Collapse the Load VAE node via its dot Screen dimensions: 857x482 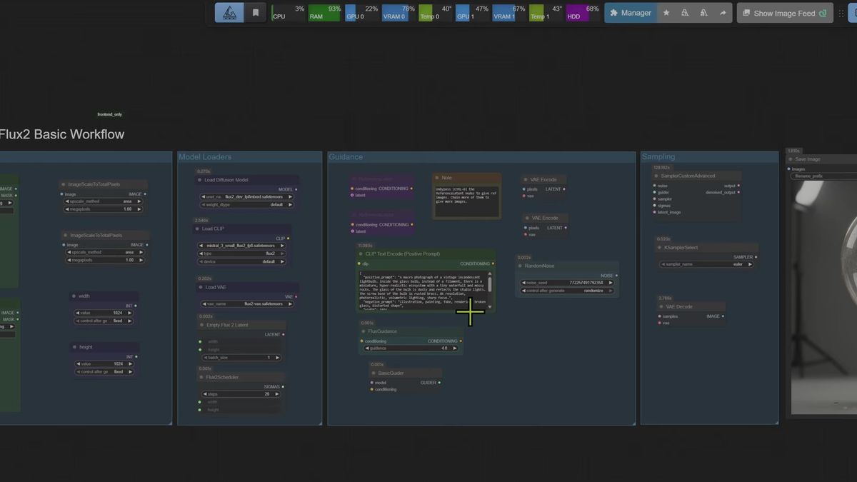(199, 287)
